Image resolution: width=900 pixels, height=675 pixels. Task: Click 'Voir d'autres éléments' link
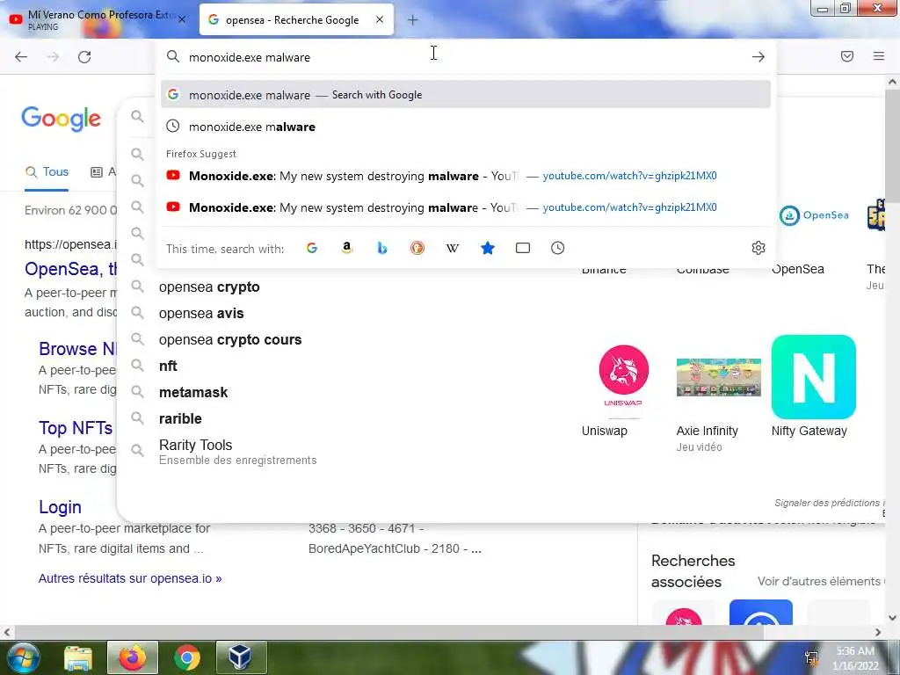tap(820, 582)
